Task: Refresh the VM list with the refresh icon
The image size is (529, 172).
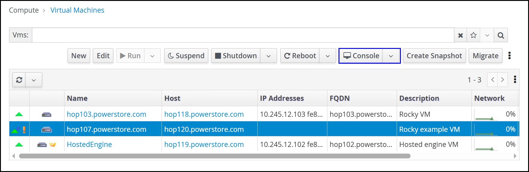Action: 19,80
